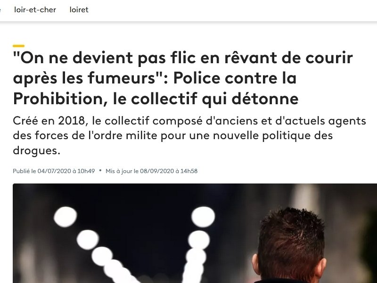The width and height of the screenshot is (377, 283).
Task: Click the time 14h58 in the update line
Action: click(x=189, y=171)
